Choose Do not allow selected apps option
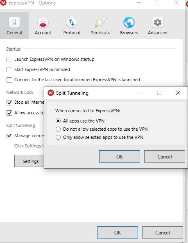Image resolution: width=188 pixels, height=243 pixels. click(58, 129)
